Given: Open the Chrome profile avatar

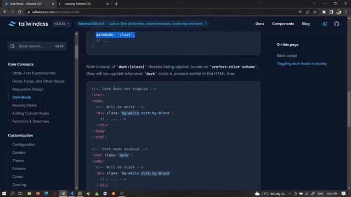Looking at the screenshot, I should click(339, 12).
